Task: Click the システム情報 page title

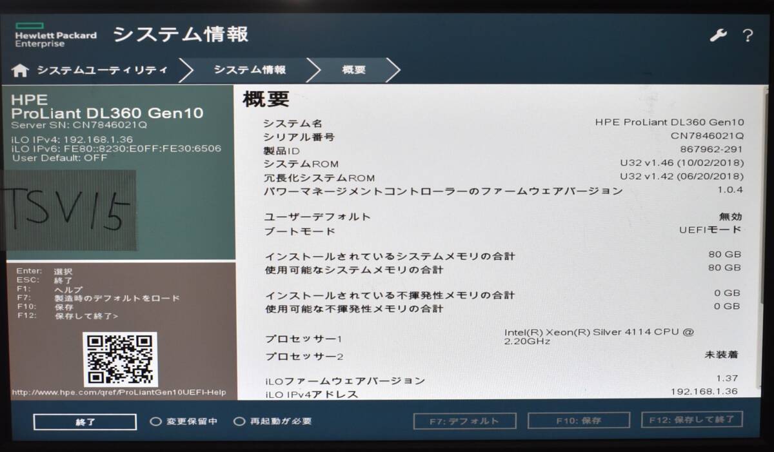Action: pos(181,34)
